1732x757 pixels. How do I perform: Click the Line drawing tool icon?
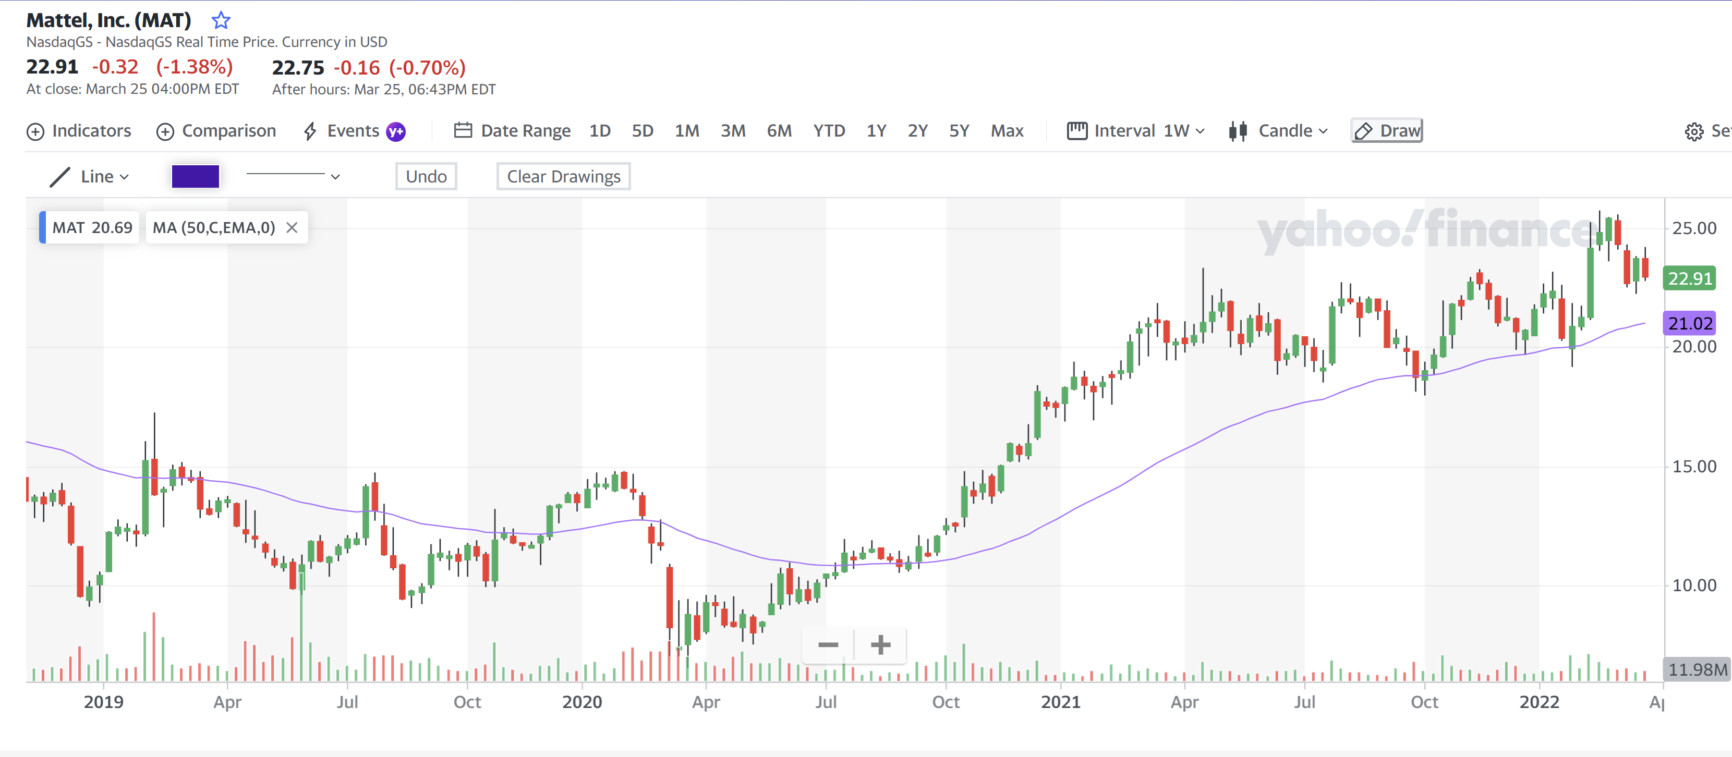click(60, 177)
